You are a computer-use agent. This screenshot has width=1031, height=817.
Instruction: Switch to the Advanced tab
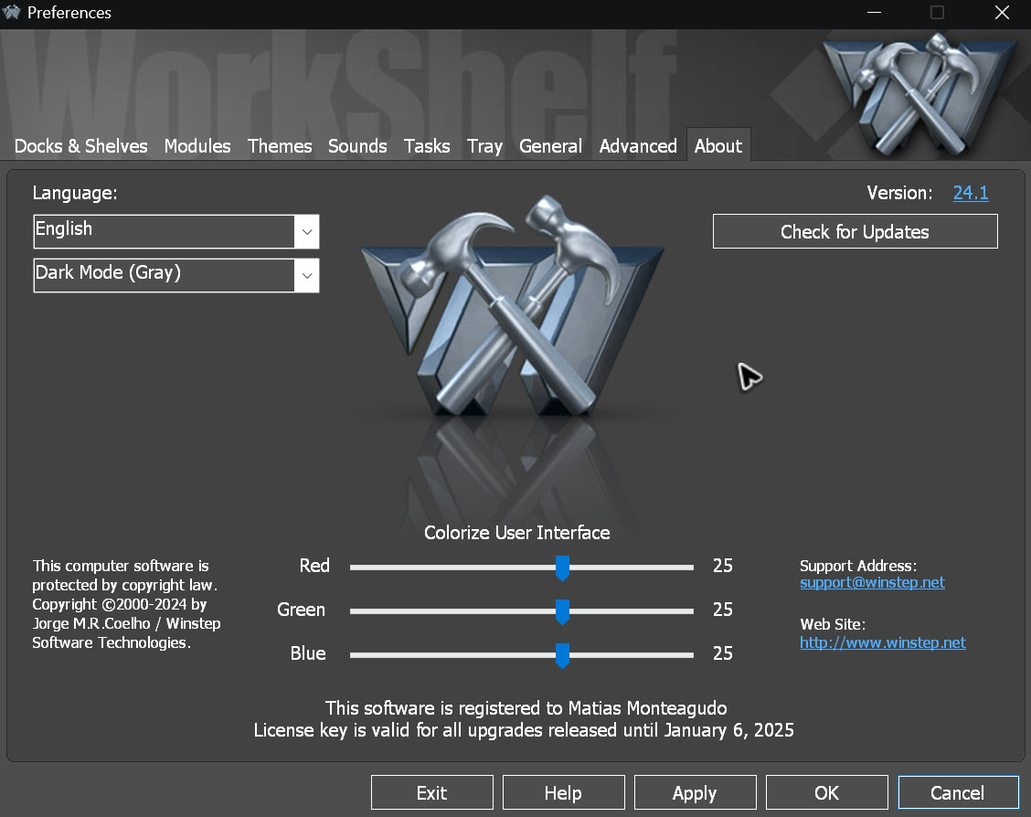[638, 146]
